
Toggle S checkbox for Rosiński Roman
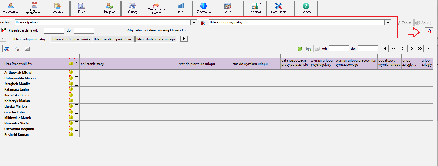click(76, 135)
